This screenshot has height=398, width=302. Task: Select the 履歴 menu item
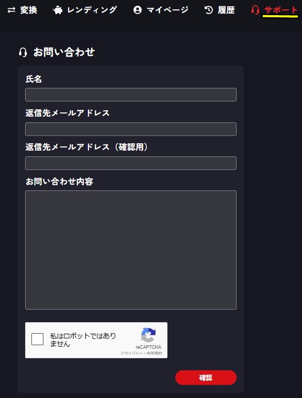coord(226,10)
